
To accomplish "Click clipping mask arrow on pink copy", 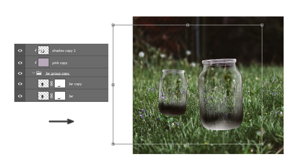I will pyautogui.click(x=35, y=62).
